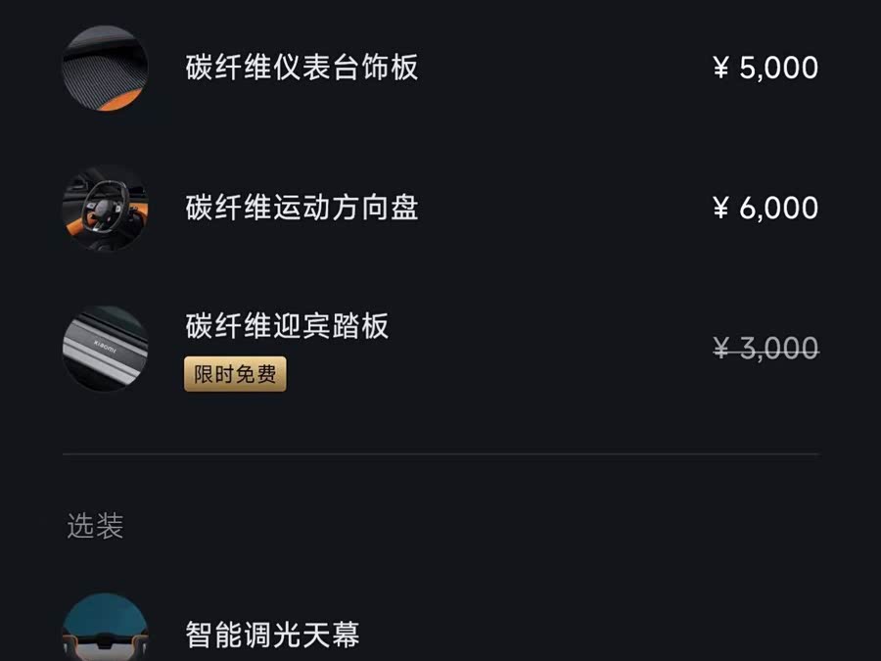Viewport: 881px width, 661px height.
Task: Tap the struck-through yen symbol beside 3,000
Action: click(x=721, y=349)
